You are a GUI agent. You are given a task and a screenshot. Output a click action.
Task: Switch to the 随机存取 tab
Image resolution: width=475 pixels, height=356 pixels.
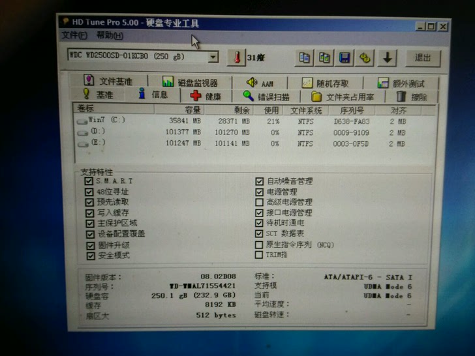(326, 83)
